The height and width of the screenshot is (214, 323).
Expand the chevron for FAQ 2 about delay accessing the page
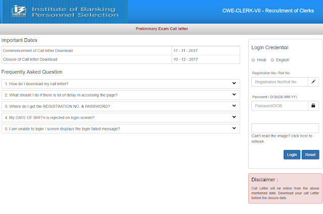click(x=234, y=95)
